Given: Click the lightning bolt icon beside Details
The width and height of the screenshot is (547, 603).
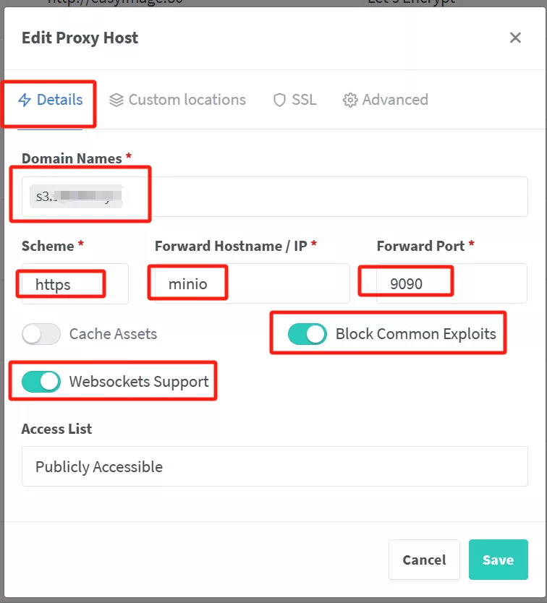Looking at the screenshot, I should [x=25, y=100].
